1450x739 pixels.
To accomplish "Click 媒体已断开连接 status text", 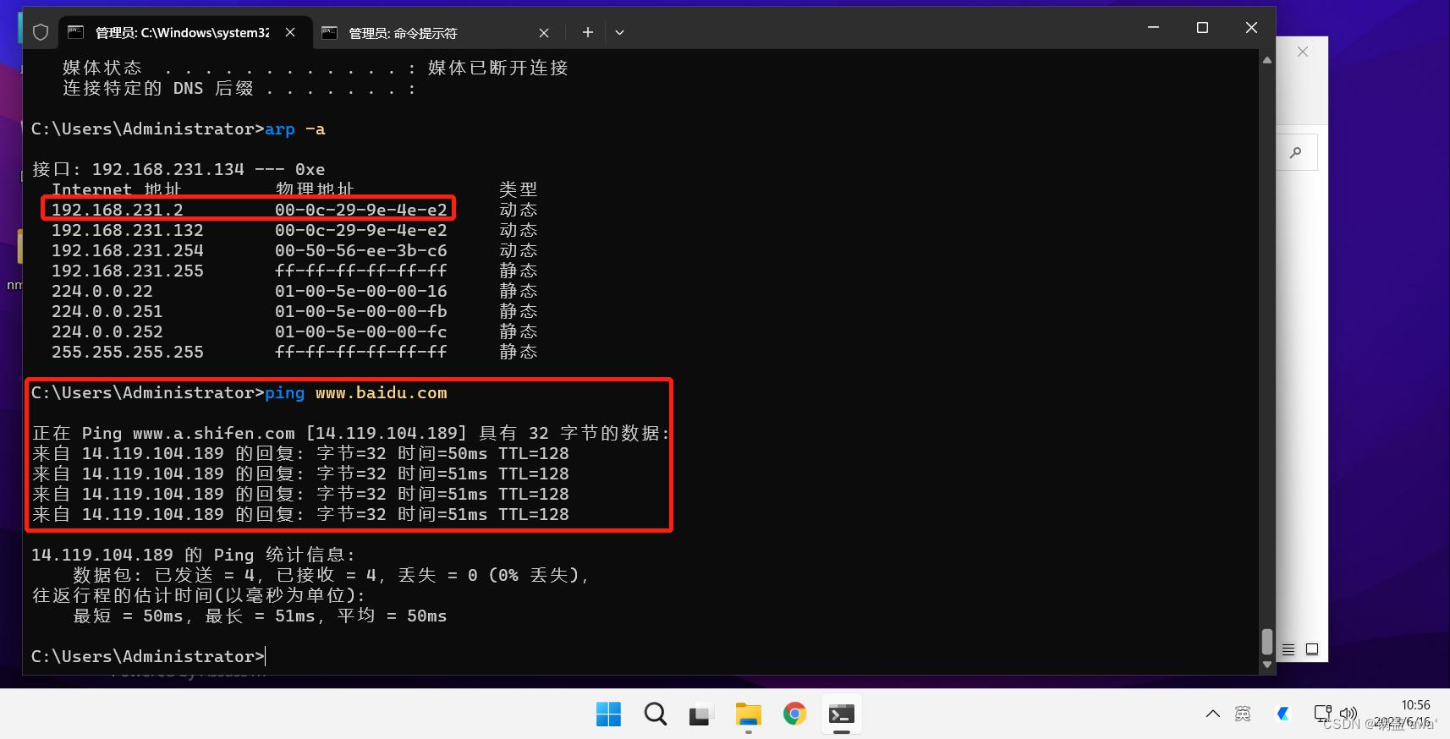I will click(498, 68).
